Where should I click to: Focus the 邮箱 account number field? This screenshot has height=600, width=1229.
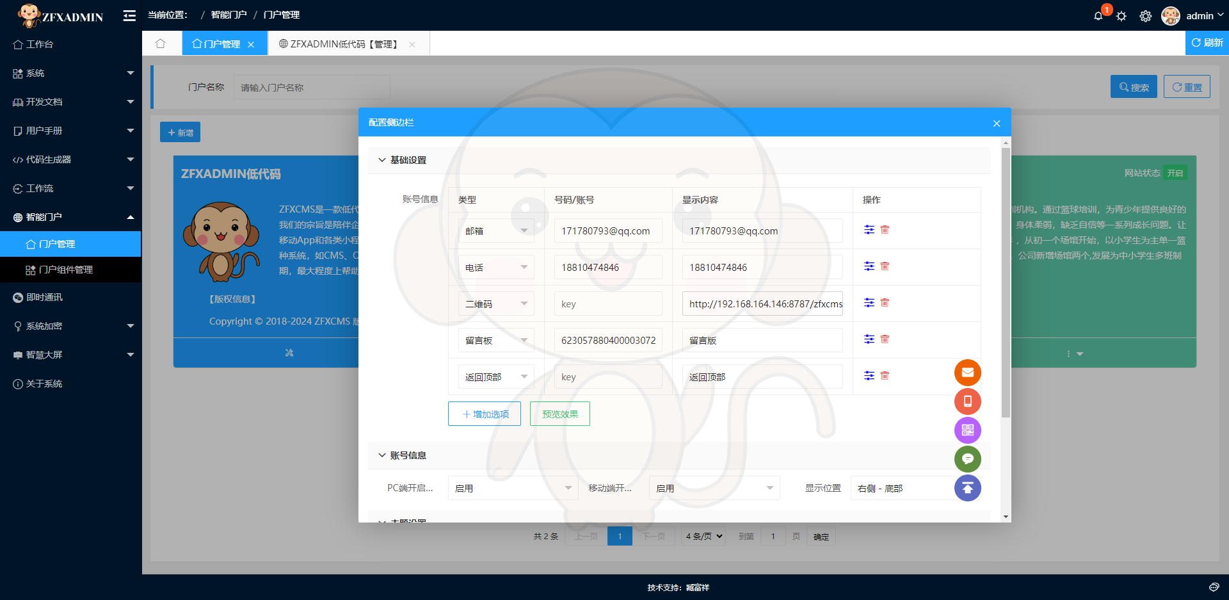(x=608, y=231)
